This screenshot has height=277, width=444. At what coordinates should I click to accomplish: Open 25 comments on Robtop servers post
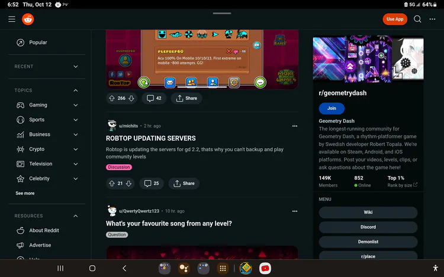coord(152,184)
